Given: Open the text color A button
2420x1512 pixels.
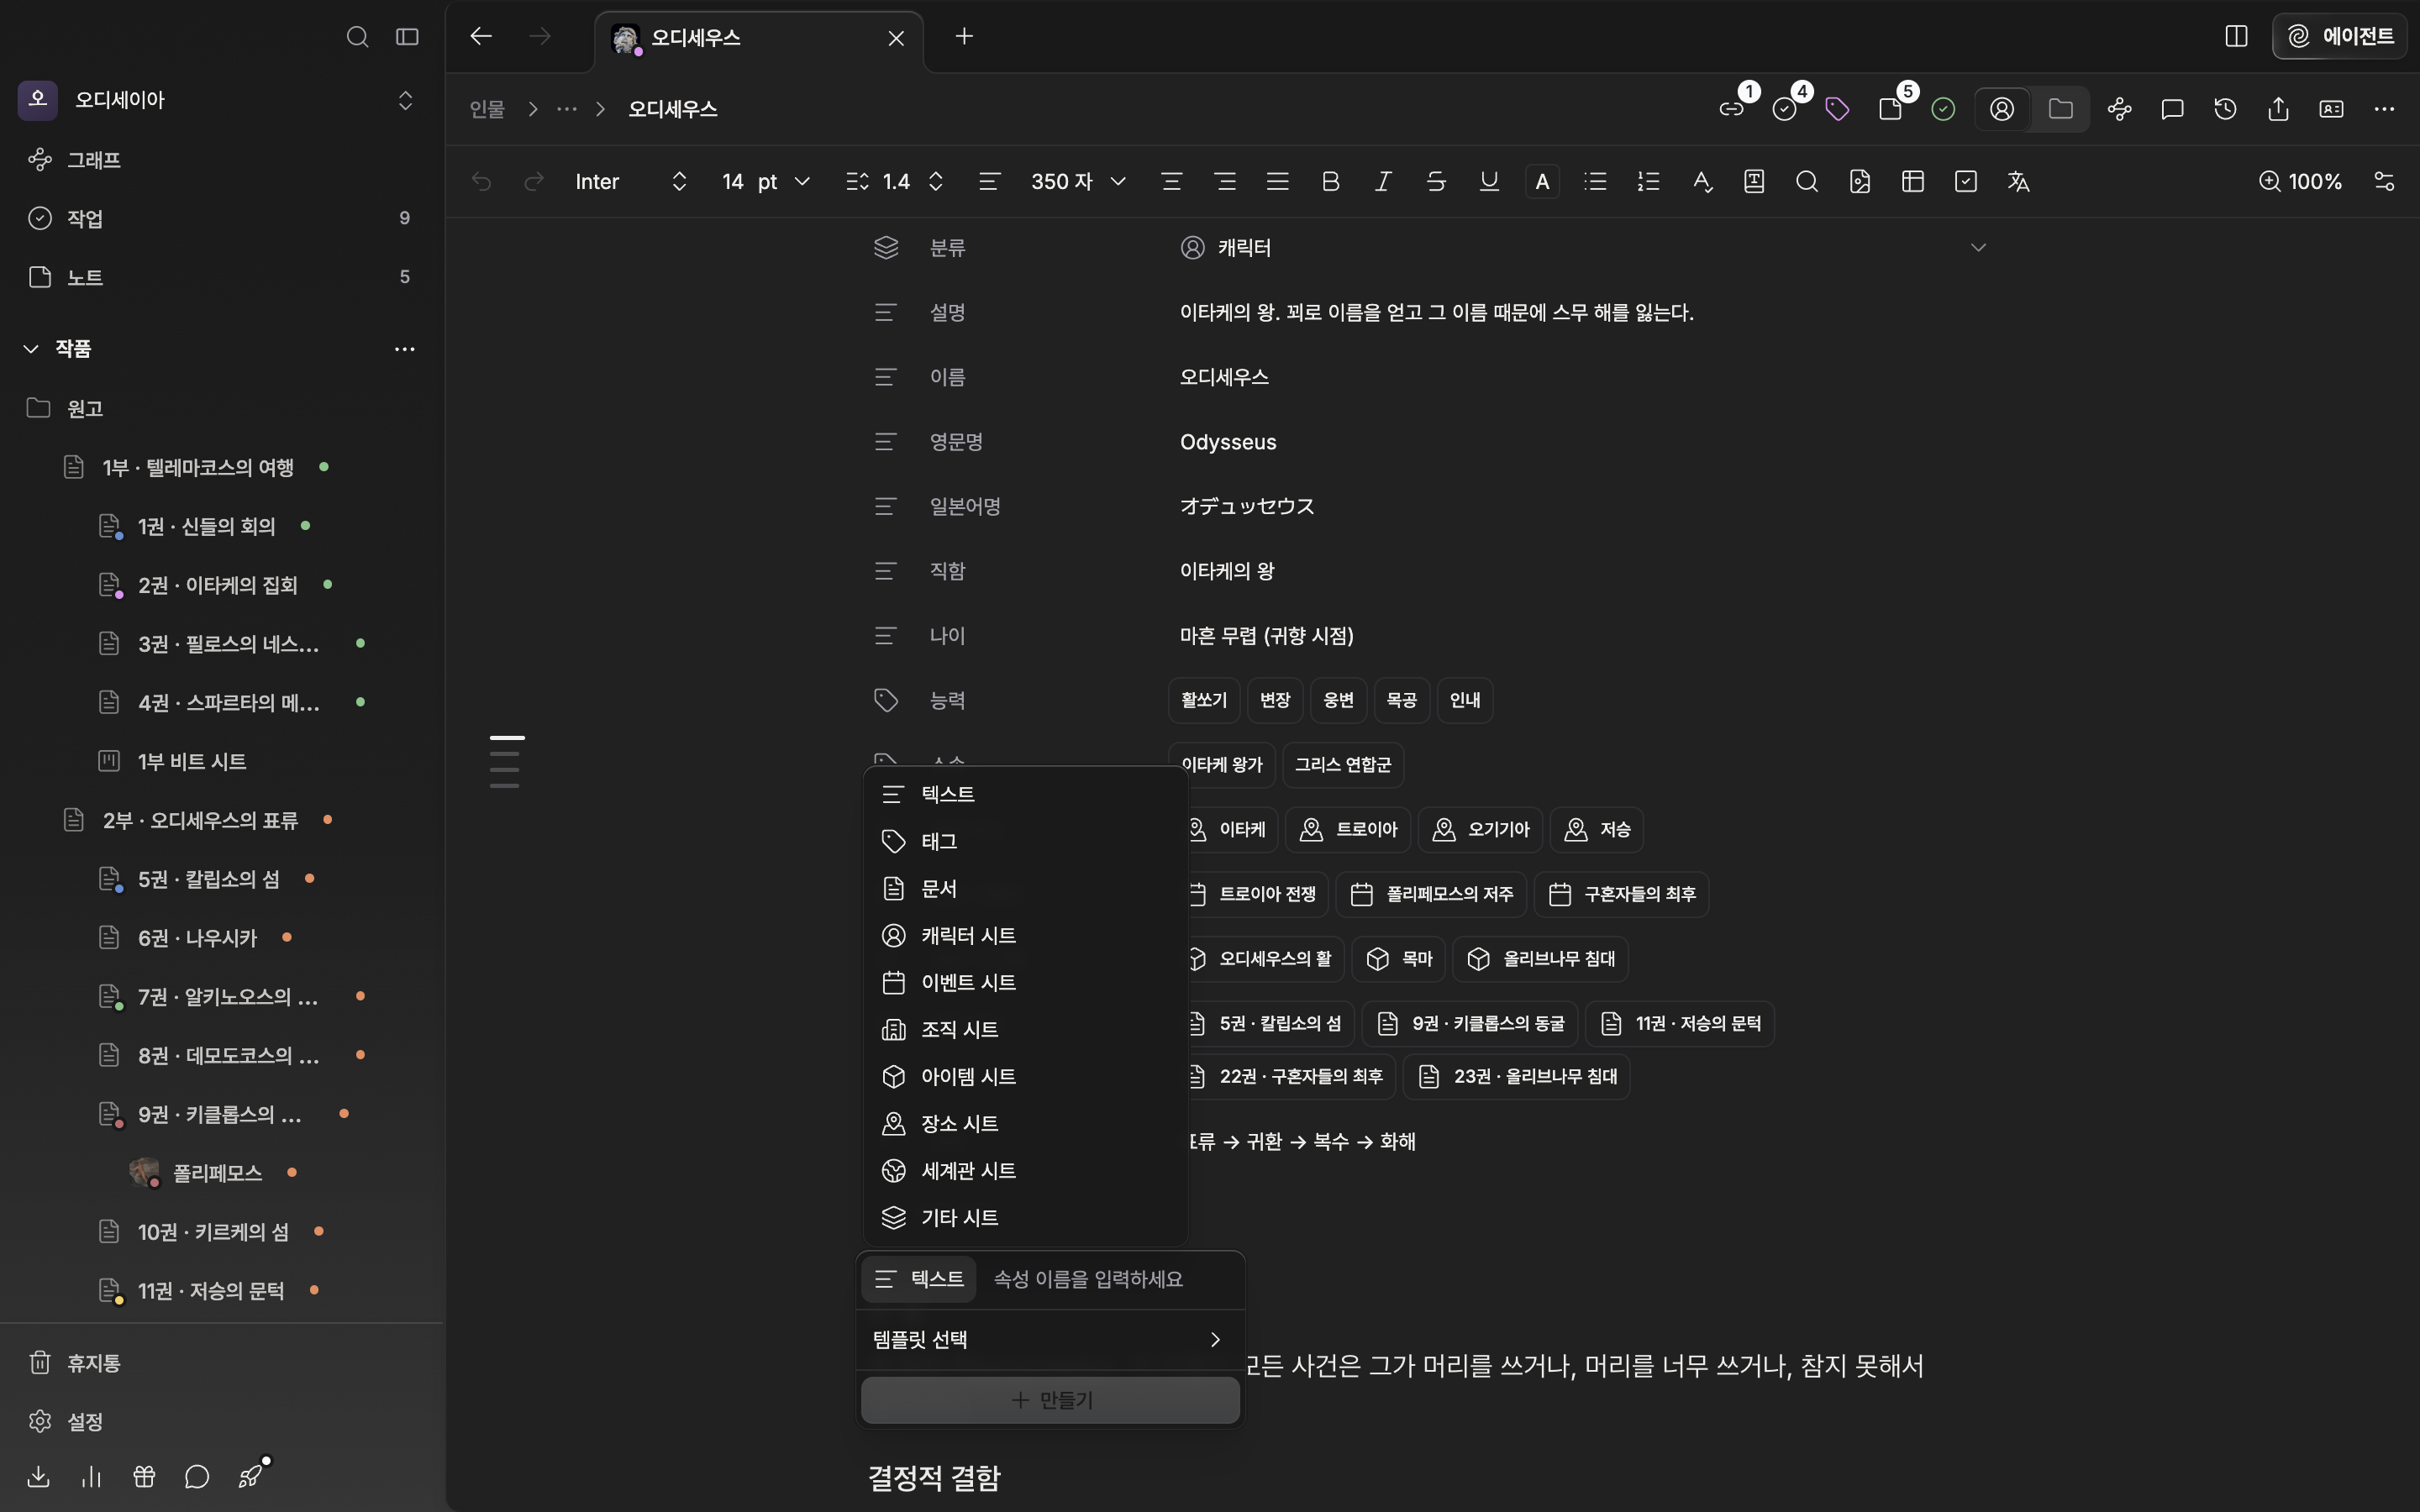Looking at the screenshot, I should [x=1542, y=181].
